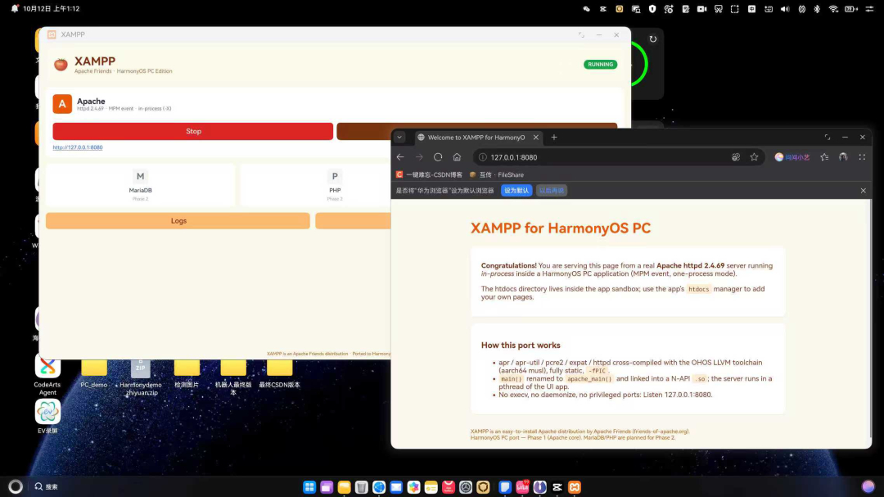
Task: Reload the 127.0.0.1:8080 page
Action: pos(438,157)
